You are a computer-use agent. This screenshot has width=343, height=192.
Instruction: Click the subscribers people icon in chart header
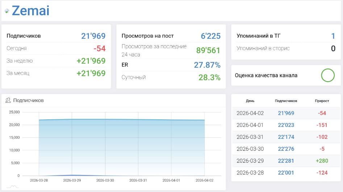[x=8, y=100]
